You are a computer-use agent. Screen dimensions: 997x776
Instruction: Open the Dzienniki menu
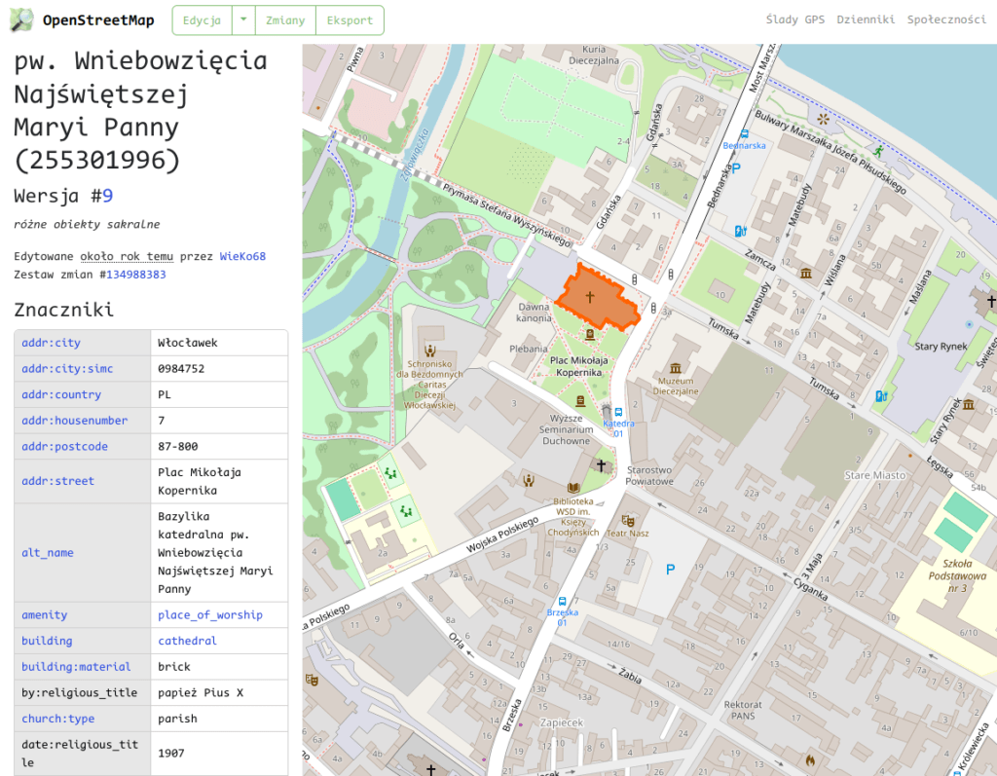865,18
